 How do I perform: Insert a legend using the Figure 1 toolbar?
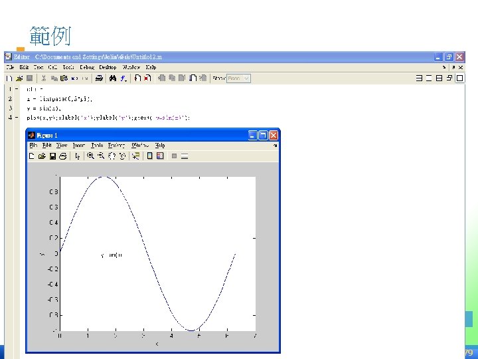tap(160, 156)
